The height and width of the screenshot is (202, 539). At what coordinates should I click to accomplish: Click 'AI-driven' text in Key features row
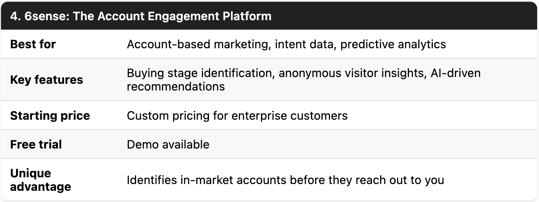pos(456,73)
